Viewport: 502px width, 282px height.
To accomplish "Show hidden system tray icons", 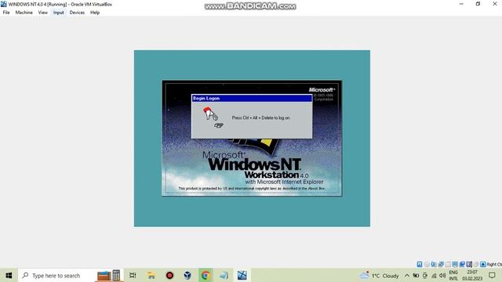I will (x=407, y=275).
